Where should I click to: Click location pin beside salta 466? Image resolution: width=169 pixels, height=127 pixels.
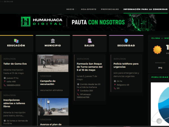[x=5, y=82]
